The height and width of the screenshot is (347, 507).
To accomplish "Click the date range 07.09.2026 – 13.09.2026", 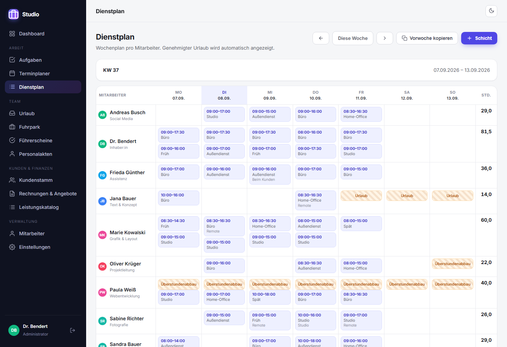I will (462, 70).
